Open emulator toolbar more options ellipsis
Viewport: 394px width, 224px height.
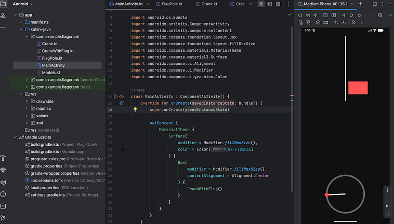point(361,22)
